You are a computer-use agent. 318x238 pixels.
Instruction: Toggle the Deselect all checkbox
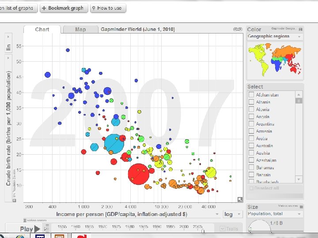coord(251,188)
